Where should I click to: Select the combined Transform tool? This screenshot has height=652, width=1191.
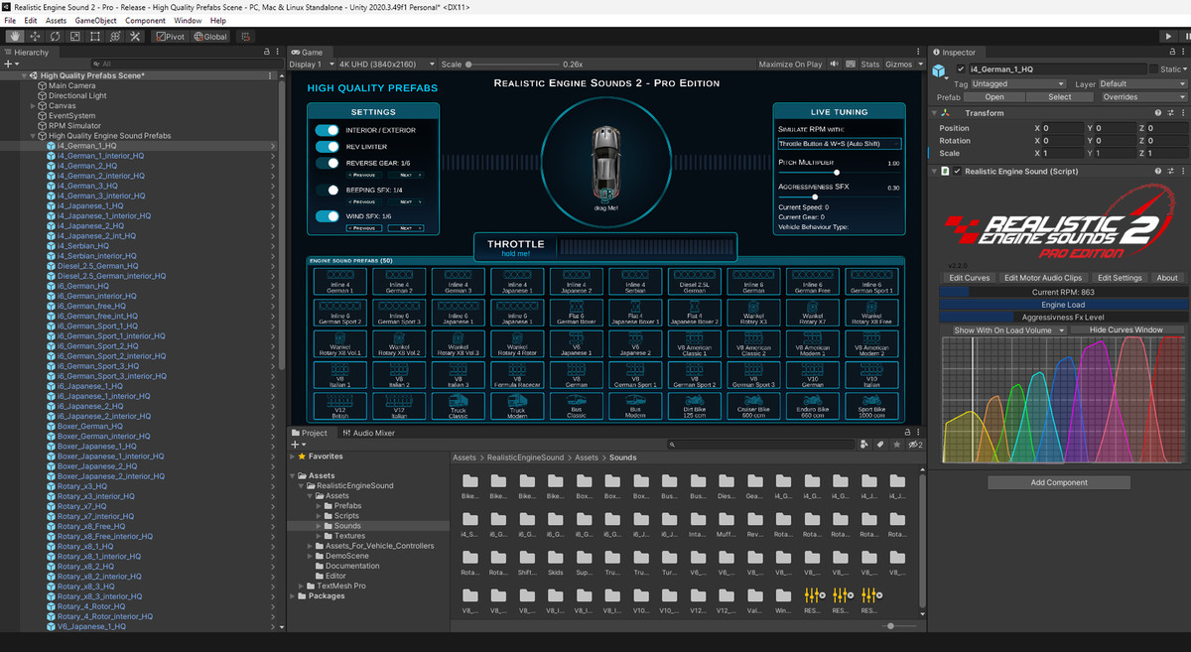(x=114, y=36)
